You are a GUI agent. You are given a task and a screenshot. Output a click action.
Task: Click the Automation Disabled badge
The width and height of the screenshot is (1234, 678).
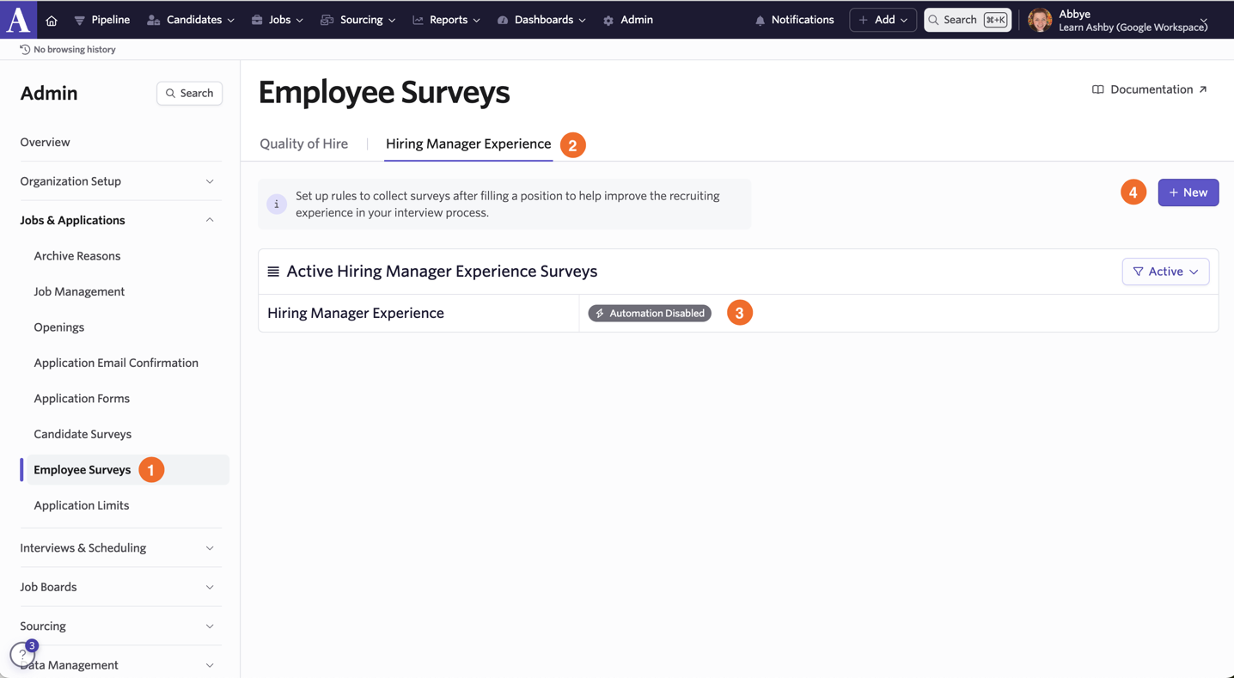650,313
